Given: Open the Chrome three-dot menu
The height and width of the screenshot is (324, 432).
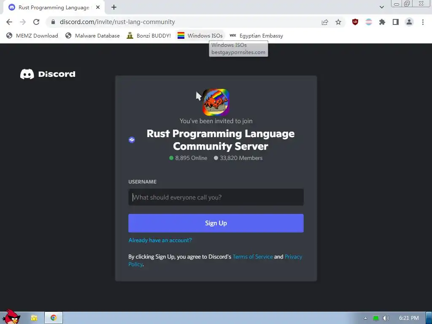Looking at the screenshot, I should coord(423,22).
